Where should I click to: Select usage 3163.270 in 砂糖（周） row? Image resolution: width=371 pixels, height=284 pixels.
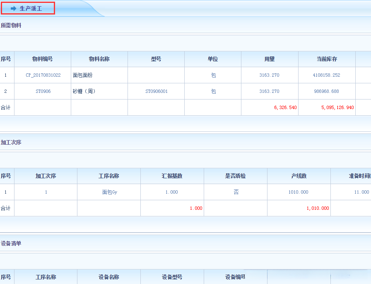tap(269, 91)
